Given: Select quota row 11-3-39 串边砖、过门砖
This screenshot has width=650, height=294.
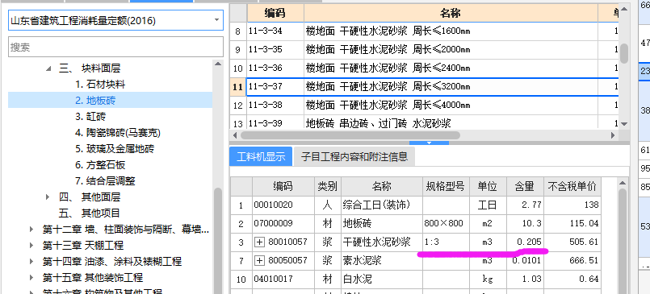Looking at the screenshot, I should coord(425,122).
